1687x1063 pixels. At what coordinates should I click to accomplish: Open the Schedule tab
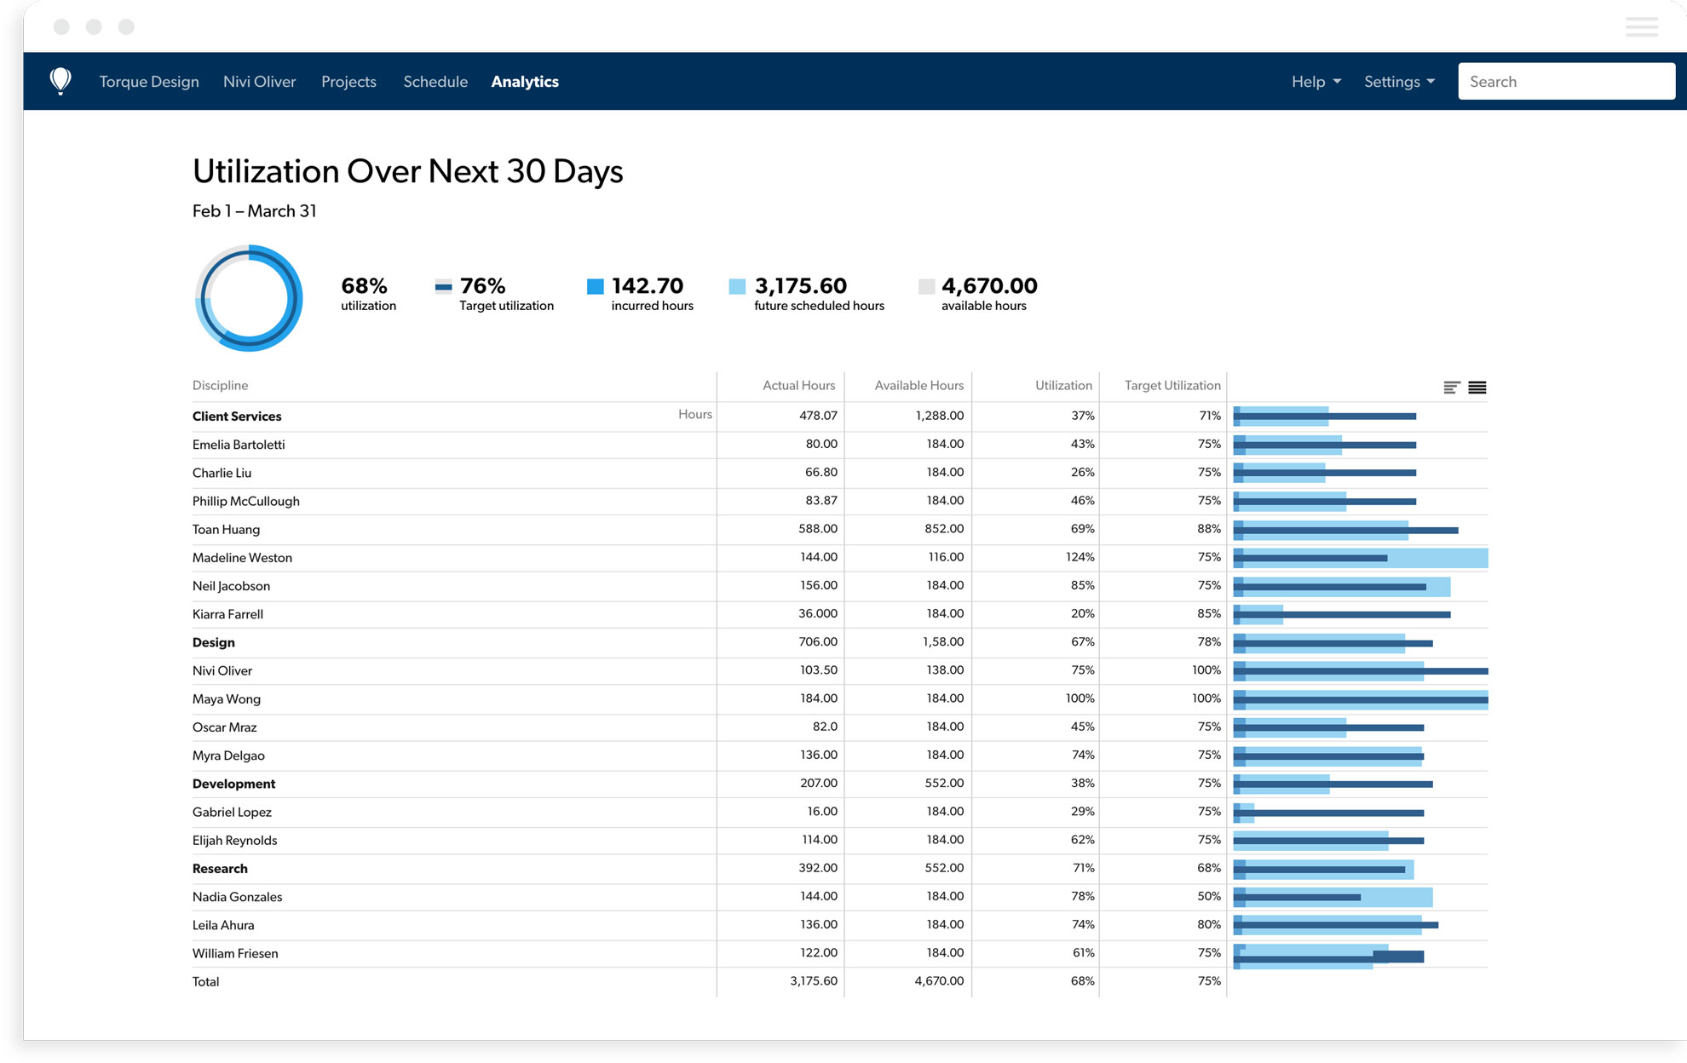435,82
